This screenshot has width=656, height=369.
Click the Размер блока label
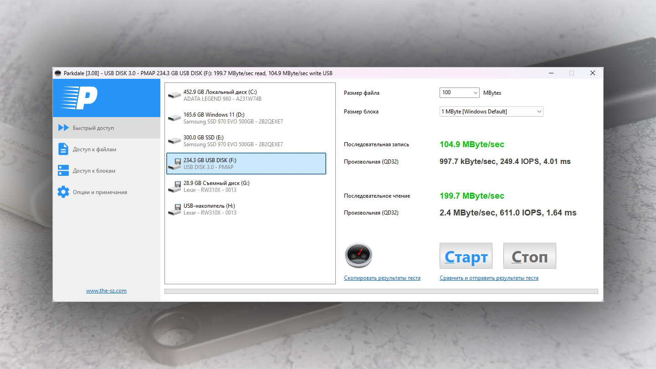click(361, 112)
